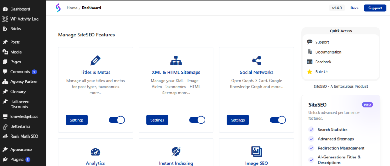390x166 pixels.
Task: Click the Agency Partner hierarchy icon
Action: (5, 82)
